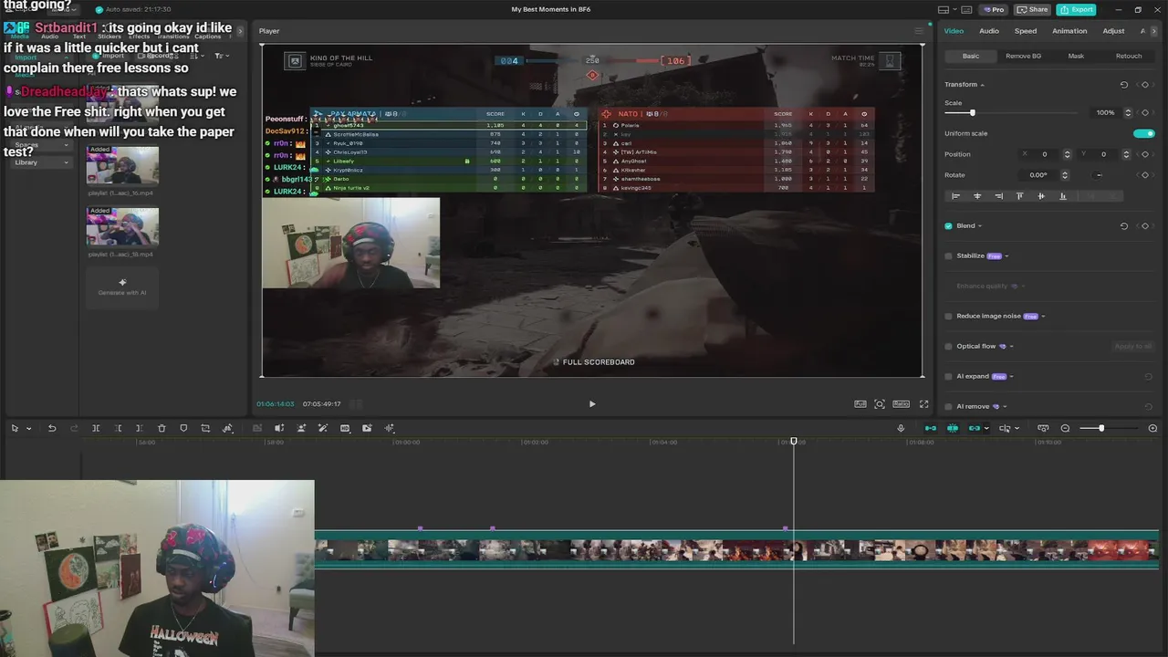Click the focus scan preview zoom icon

880,404
